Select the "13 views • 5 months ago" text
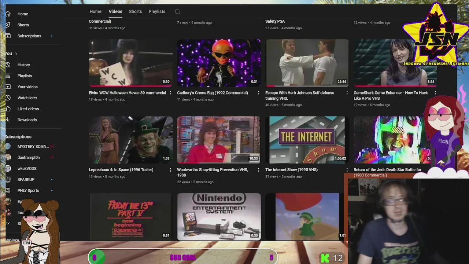Image resolution: width=469 pixels, height=264 pixels. pos(107,176)
